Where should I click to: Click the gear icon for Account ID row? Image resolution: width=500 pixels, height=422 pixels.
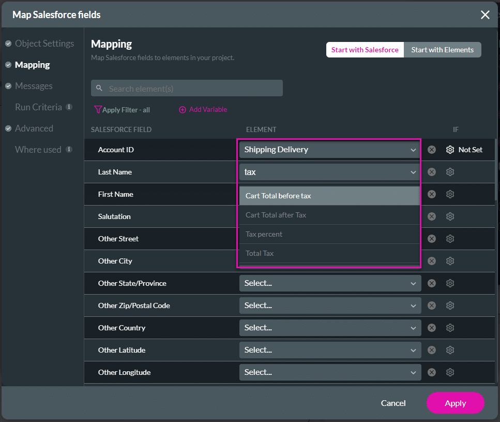click(x=450, y=150)
